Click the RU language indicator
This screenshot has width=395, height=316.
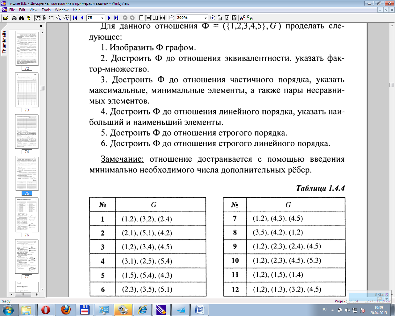click(324, 309)
